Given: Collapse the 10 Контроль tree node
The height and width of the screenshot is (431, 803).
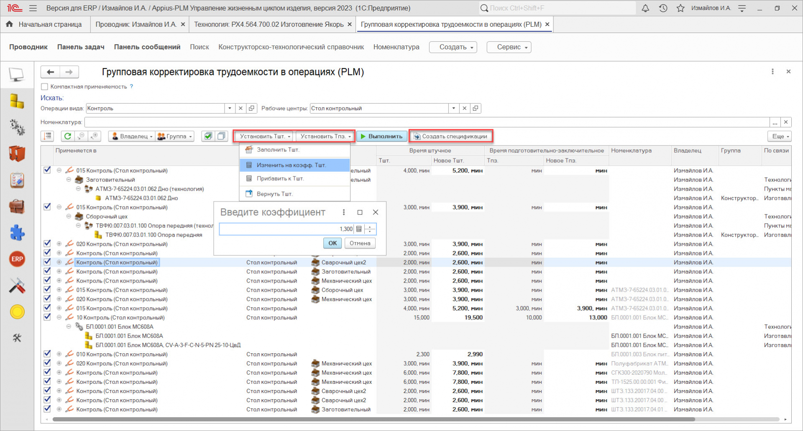Looking at the screenshot, I should (x=59, y=318).
